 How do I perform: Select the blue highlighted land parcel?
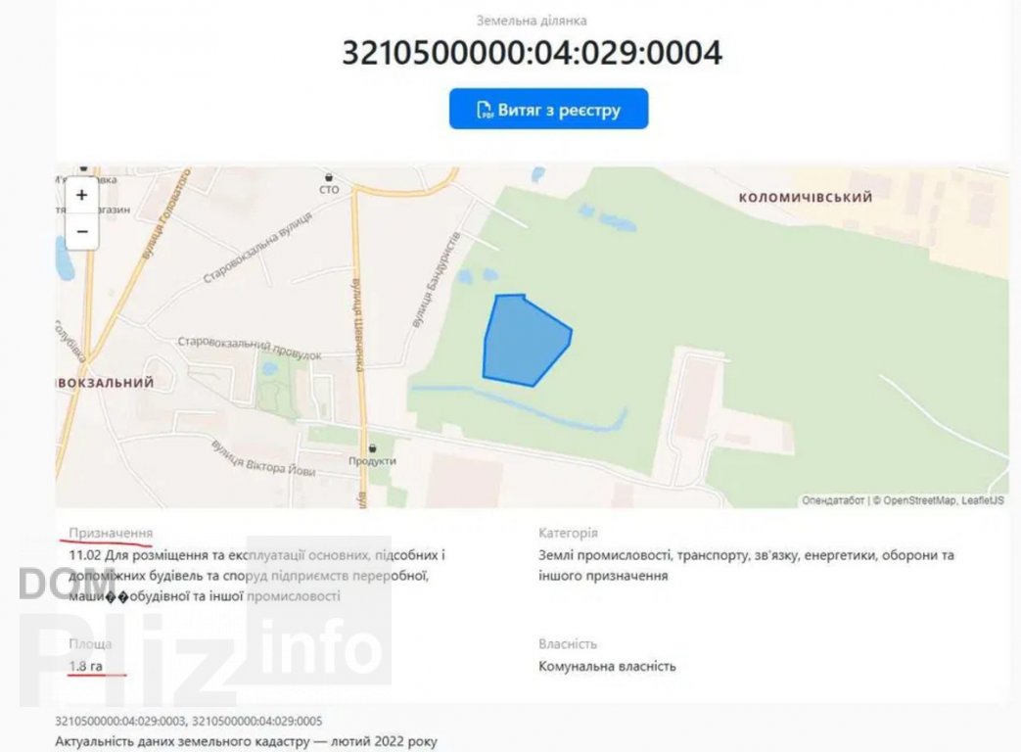[526, 340]
